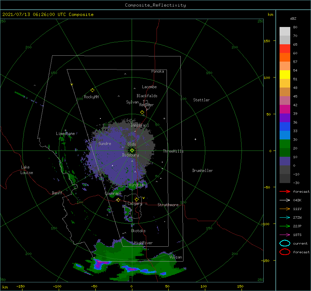
Task: Click the radar-center yellow diamond near Olds
Action: point(132,151)
